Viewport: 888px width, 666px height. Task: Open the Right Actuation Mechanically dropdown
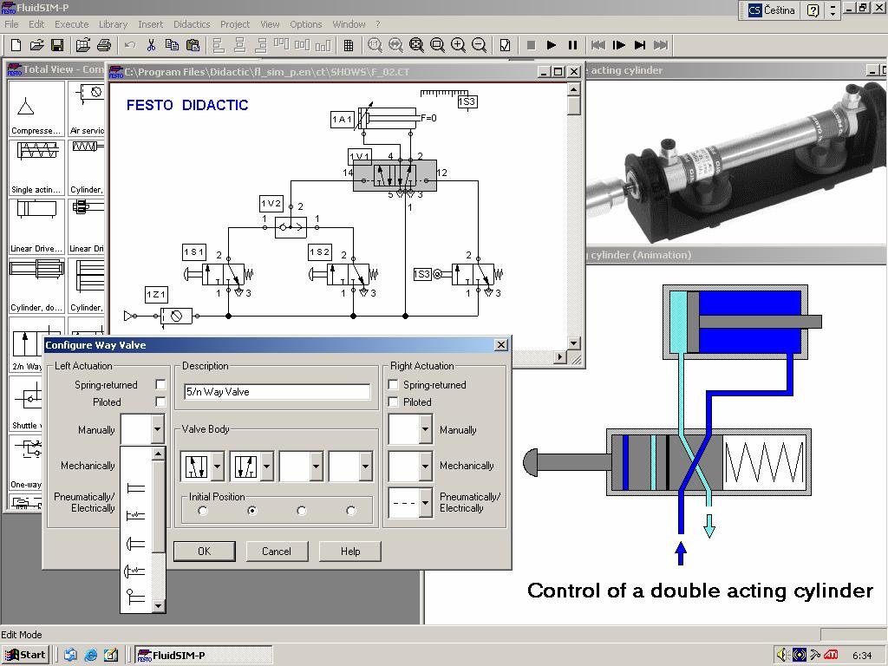tap(425, 467)
